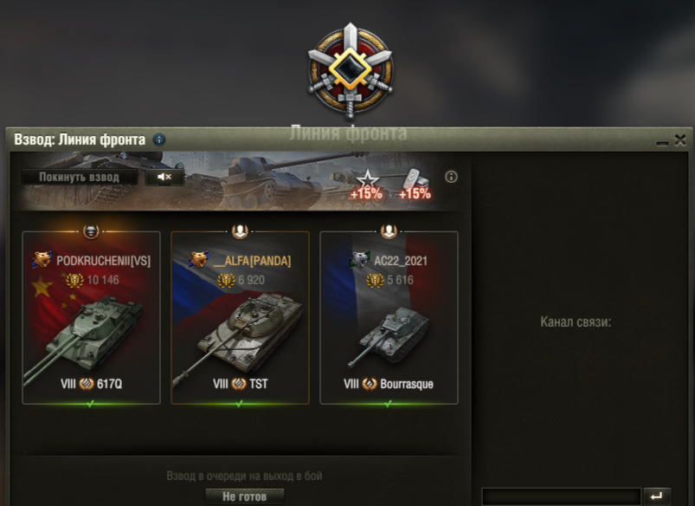Click commander helmet icon above PODKRUCHENII slot
Screen dimensions: 695x506
(x=91, y=231)
